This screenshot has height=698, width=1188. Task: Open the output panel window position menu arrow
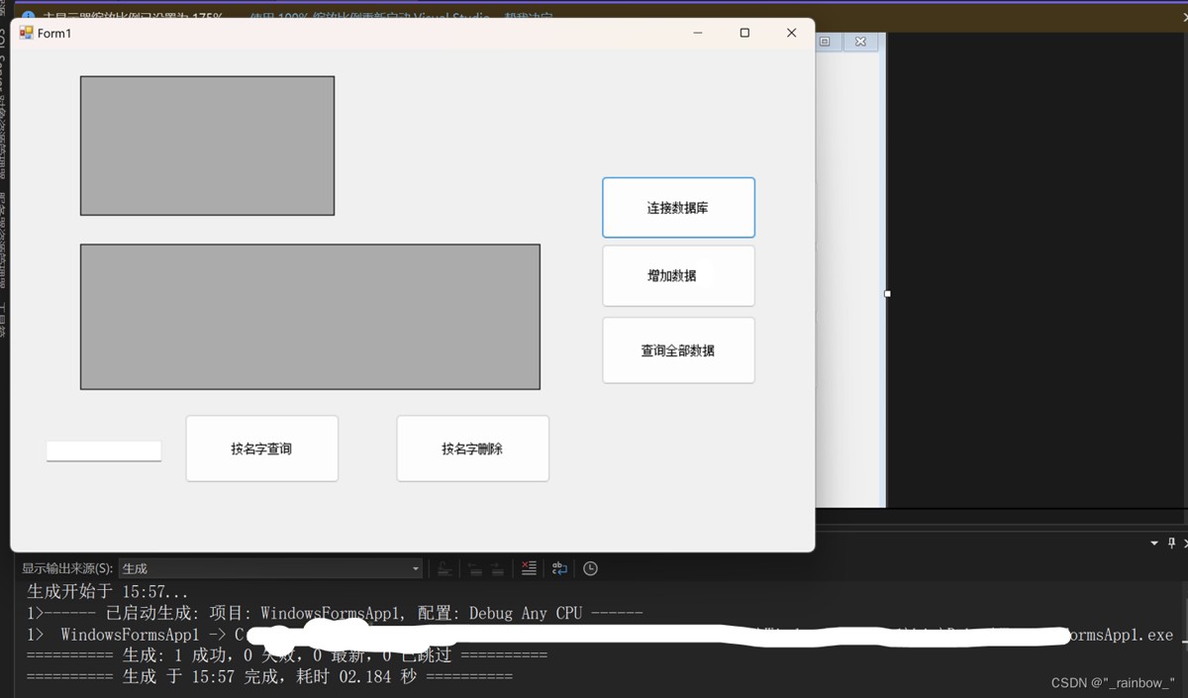(1154, 544)
